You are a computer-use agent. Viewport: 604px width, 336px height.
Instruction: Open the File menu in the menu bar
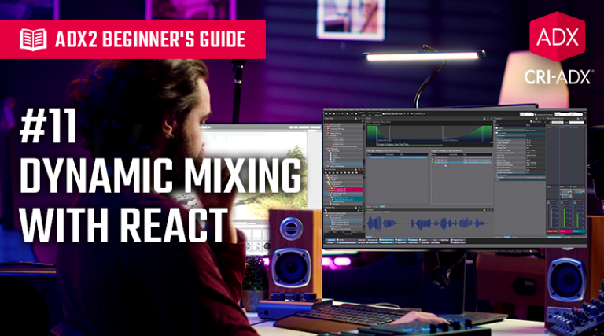click(x=327, y=109)
